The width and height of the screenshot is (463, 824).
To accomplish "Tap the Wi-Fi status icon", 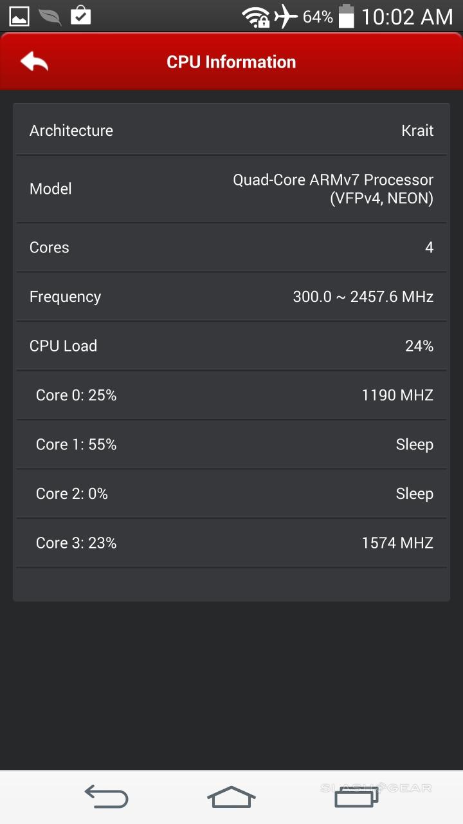I will click(255, 17).
